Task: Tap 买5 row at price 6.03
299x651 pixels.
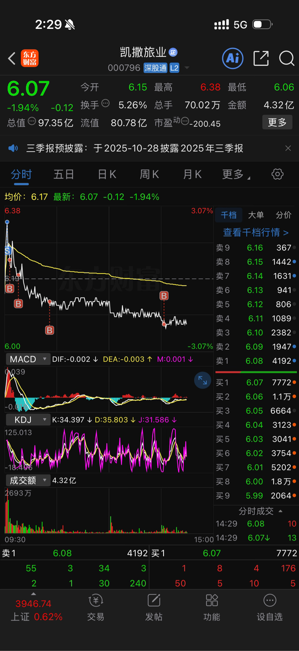Action: click(255, 439)
